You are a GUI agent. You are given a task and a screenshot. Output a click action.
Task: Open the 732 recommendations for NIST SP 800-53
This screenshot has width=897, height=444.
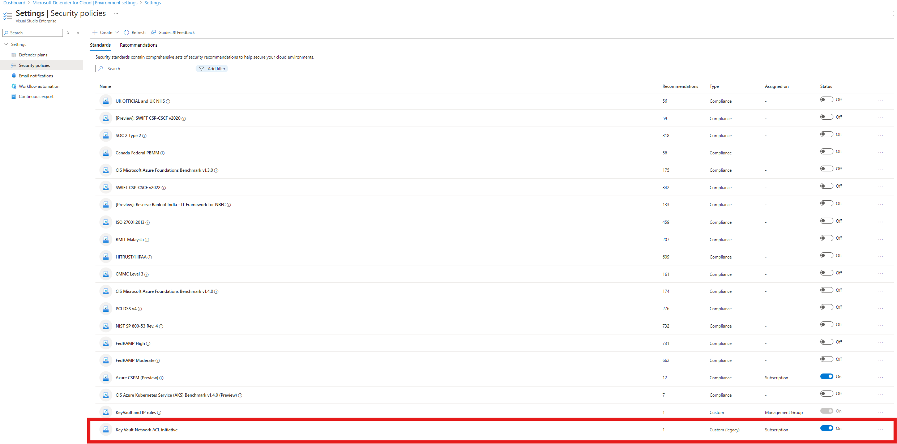click(x=665, y=326)
